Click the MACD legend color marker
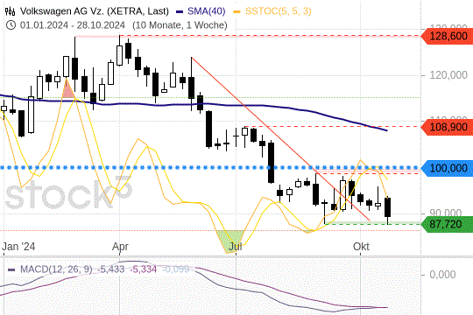Image resolution: width=473 pixels, height=315 pixels. 11,269
